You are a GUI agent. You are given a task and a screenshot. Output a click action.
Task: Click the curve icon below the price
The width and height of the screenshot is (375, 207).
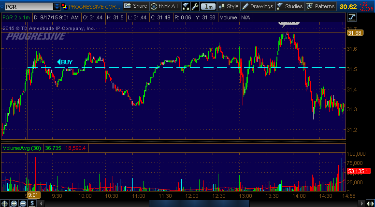tap(352, 18)
